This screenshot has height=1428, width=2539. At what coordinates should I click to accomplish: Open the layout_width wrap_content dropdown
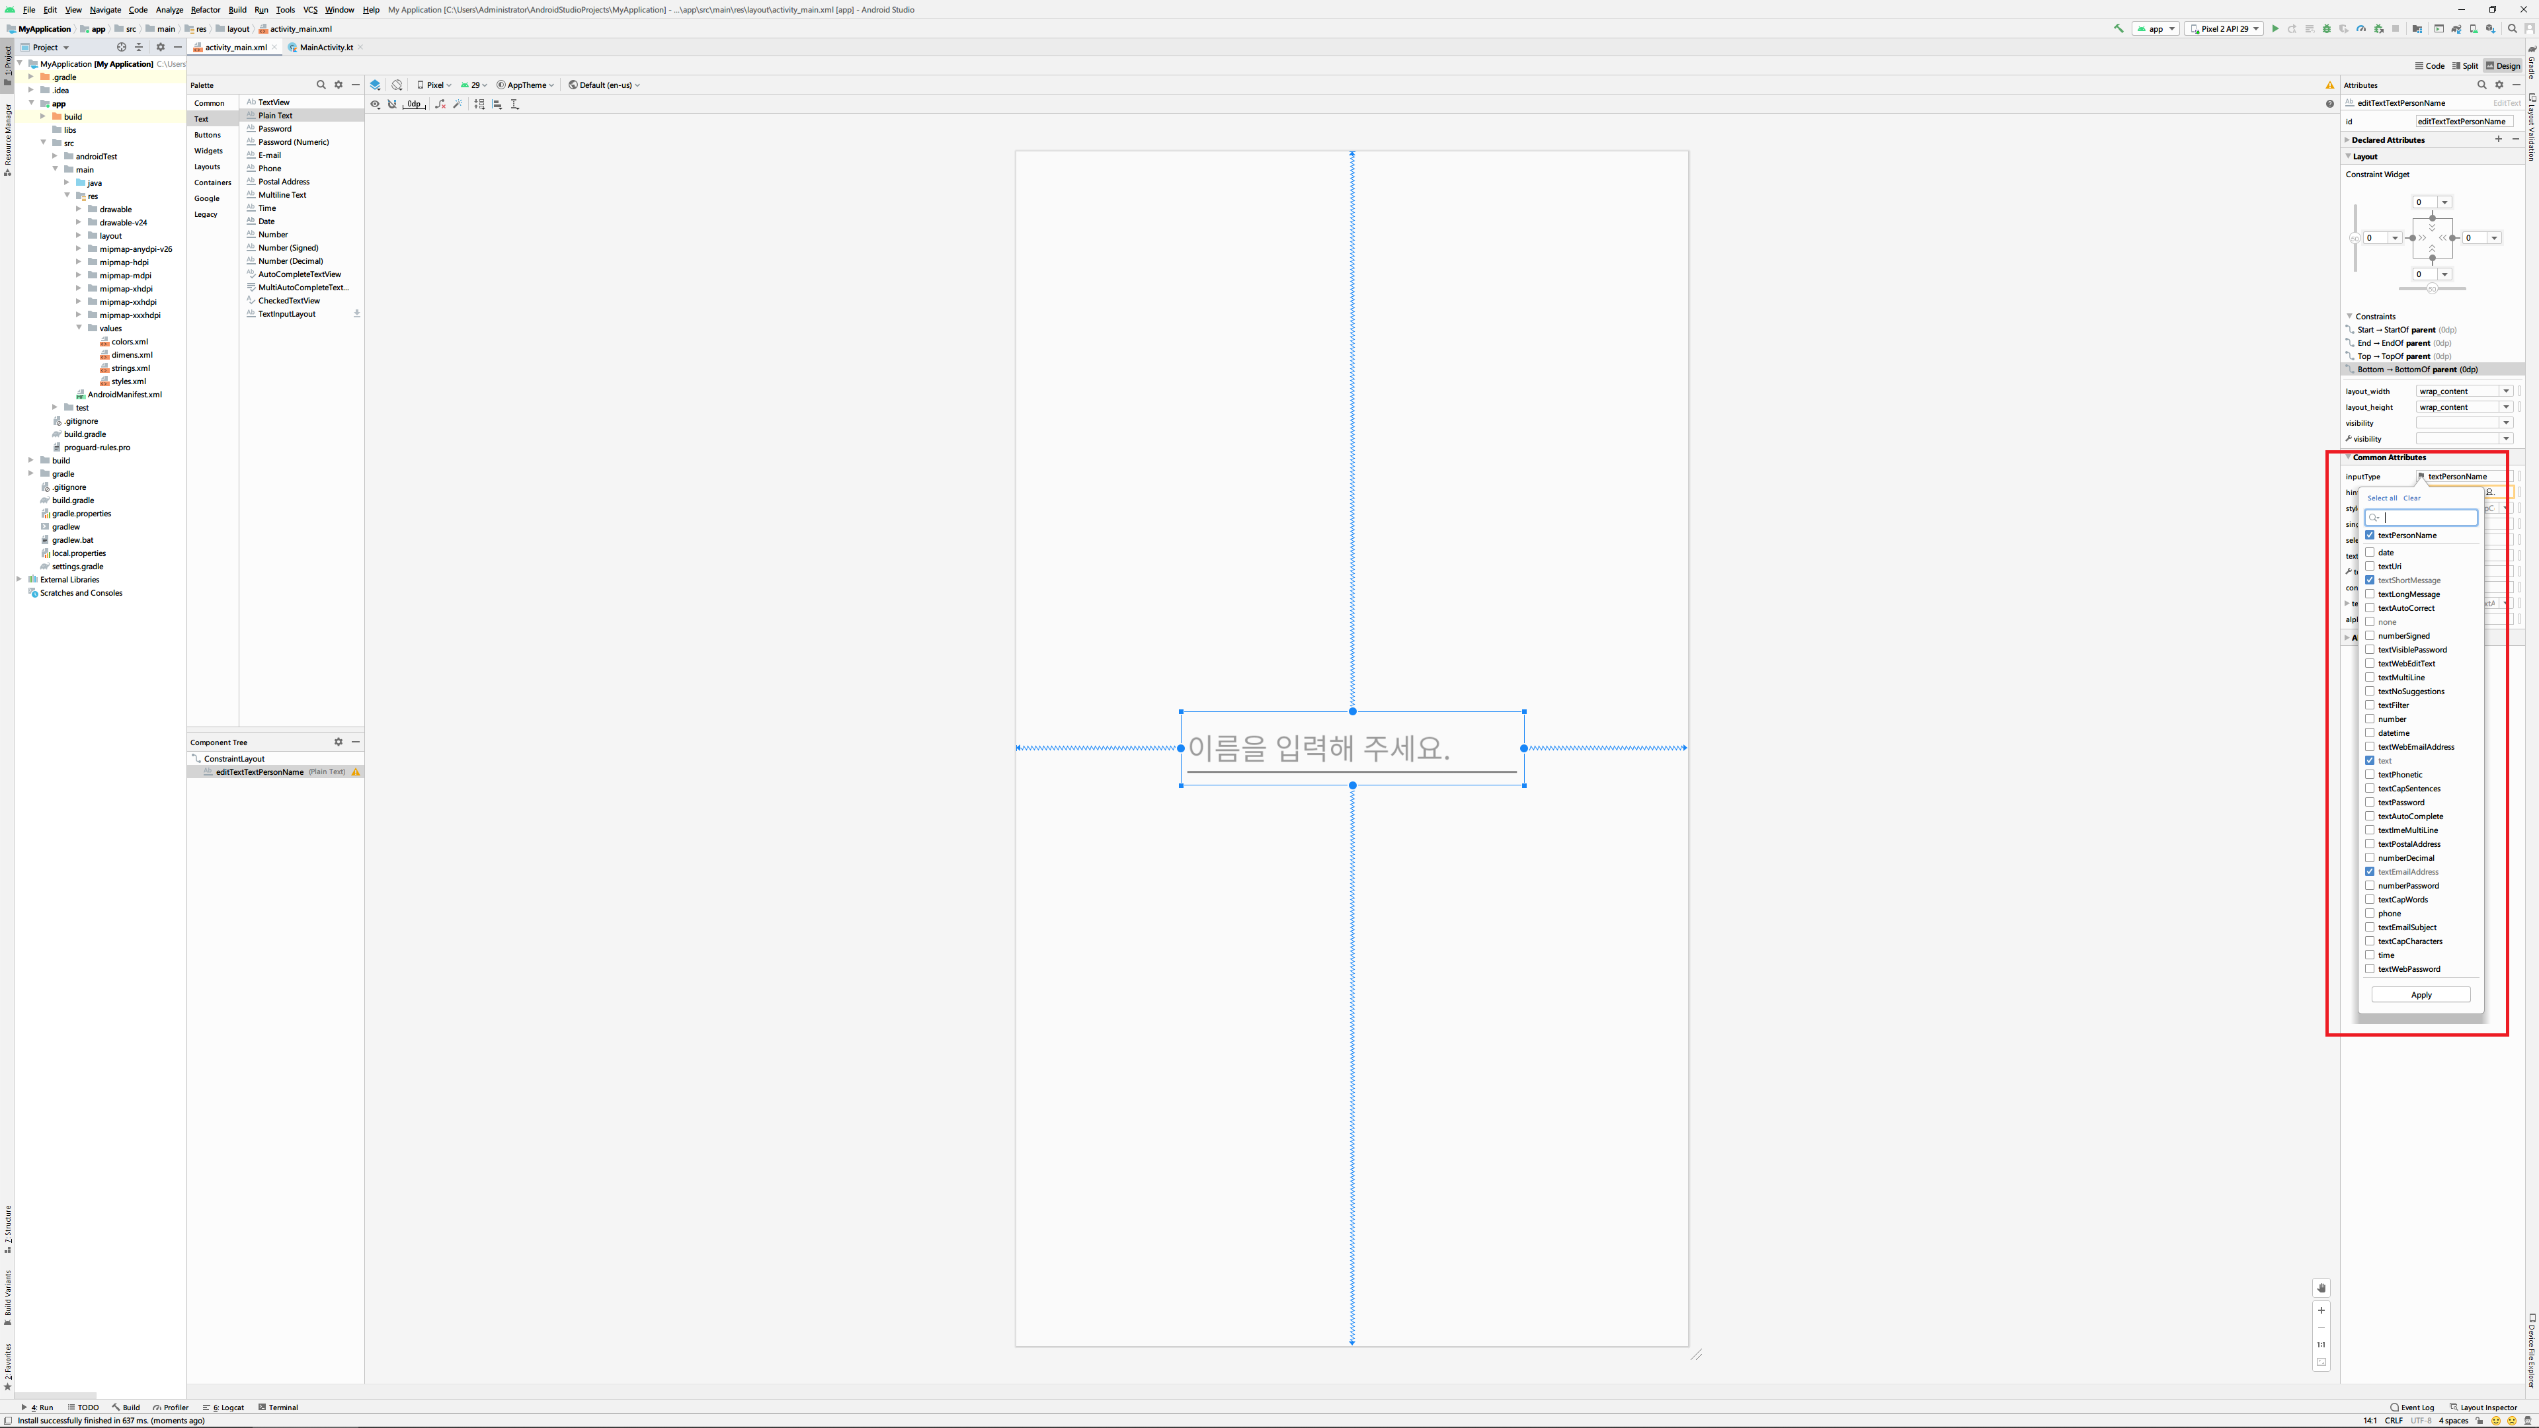point(2505,391)
